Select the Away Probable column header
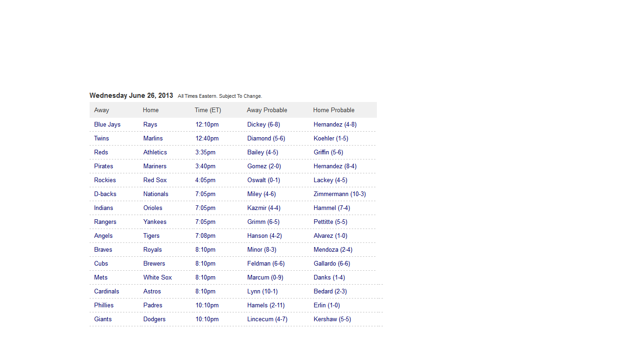This screenshot has width=634, height=356. click(x=267, y=110)
